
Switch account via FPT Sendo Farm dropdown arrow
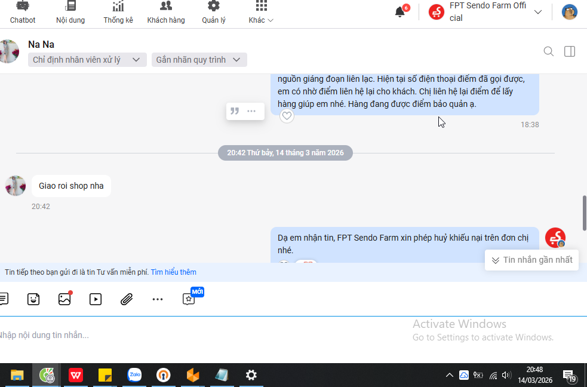pos(538,12)
